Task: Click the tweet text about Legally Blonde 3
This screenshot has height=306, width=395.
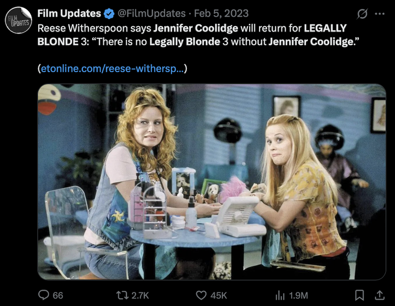Action: click(x=198, y=35)
